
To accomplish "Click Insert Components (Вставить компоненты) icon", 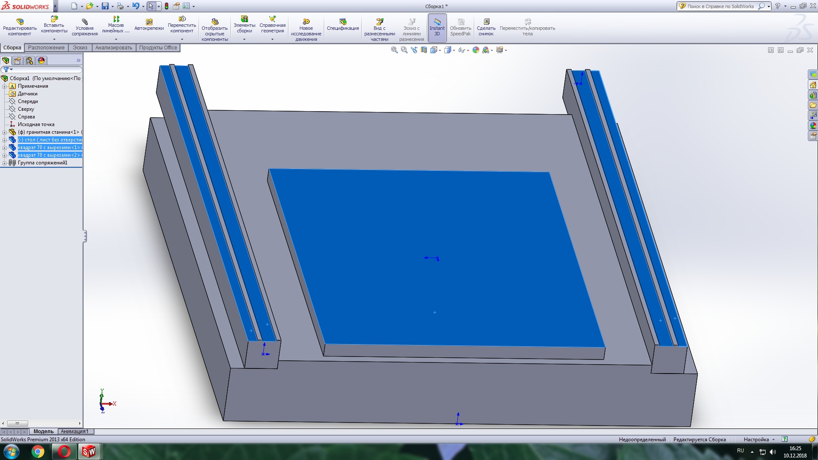I will (54, 20).
